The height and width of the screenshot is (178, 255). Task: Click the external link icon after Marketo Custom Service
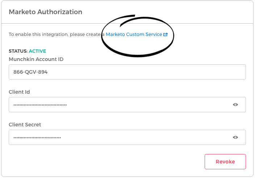click(166, 35)
